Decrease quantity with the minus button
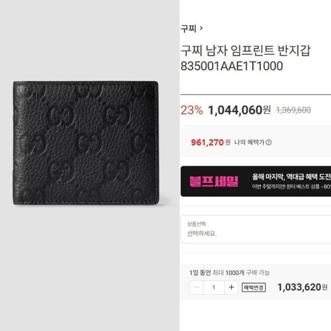 click(x=197, y=287)
